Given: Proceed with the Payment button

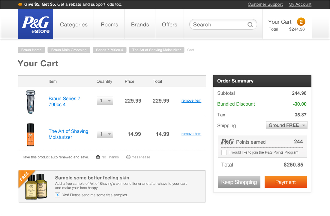Looking at the screenshot, I should (286, 182).
